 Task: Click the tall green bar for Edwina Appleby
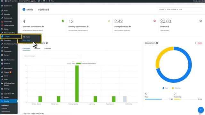point(77,84)
